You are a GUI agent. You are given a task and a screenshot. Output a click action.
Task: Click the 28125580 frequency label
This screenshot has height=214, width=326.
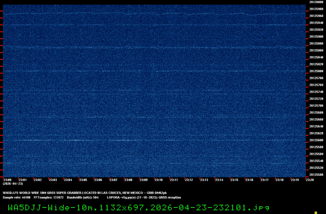click(316, 147)
